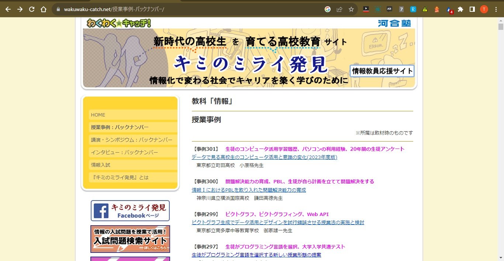Click the yellow warning triangle extension icon

click(425, 9)
